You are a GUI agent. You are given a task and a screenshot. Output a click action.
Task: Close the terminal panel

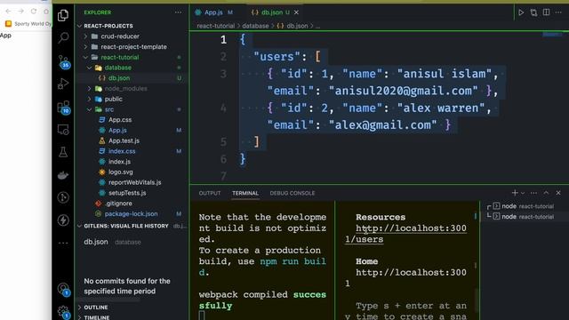pyautogui.click(x=558, y=193)
